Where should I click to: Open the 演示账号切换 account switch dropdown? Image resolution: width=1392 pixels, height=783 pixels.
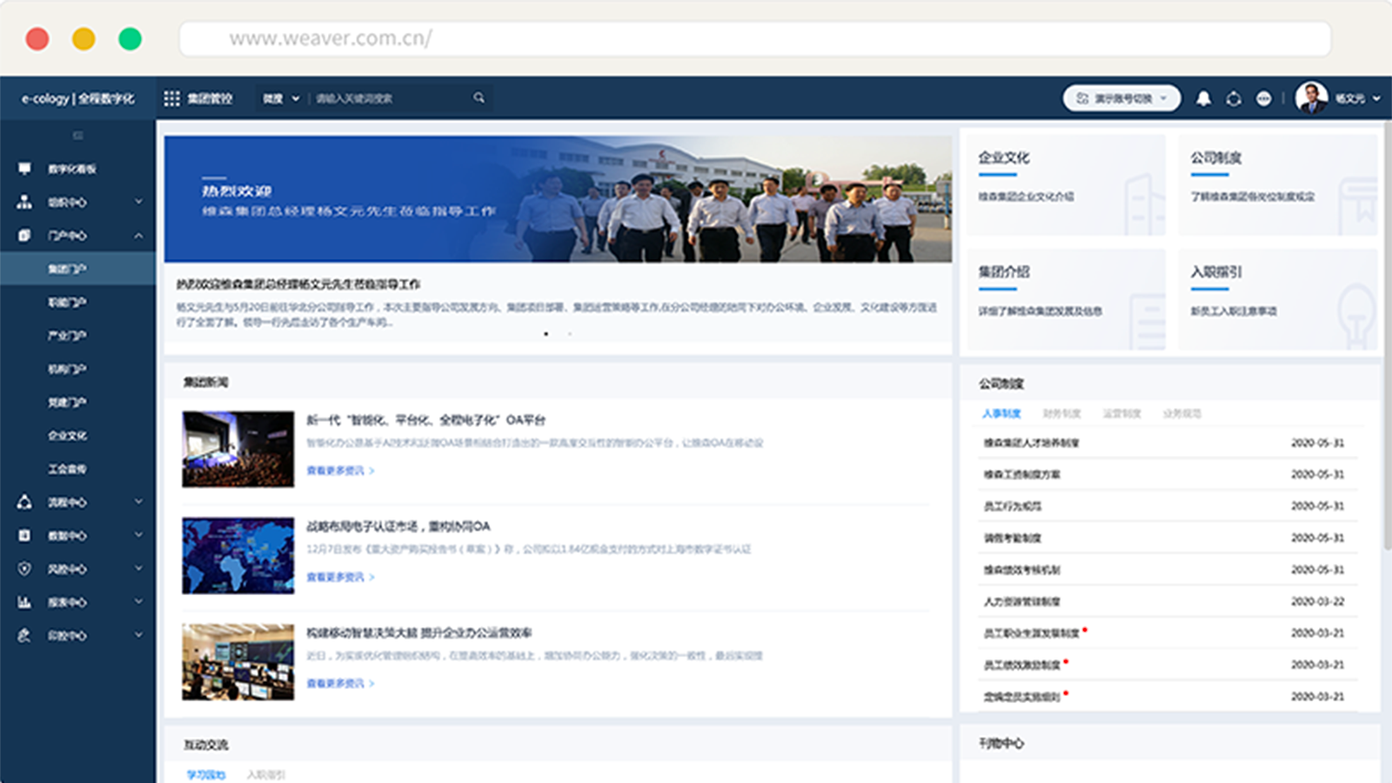(1121, 98)
